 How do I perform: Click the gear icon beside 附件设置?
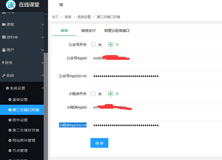coord(10,120)
